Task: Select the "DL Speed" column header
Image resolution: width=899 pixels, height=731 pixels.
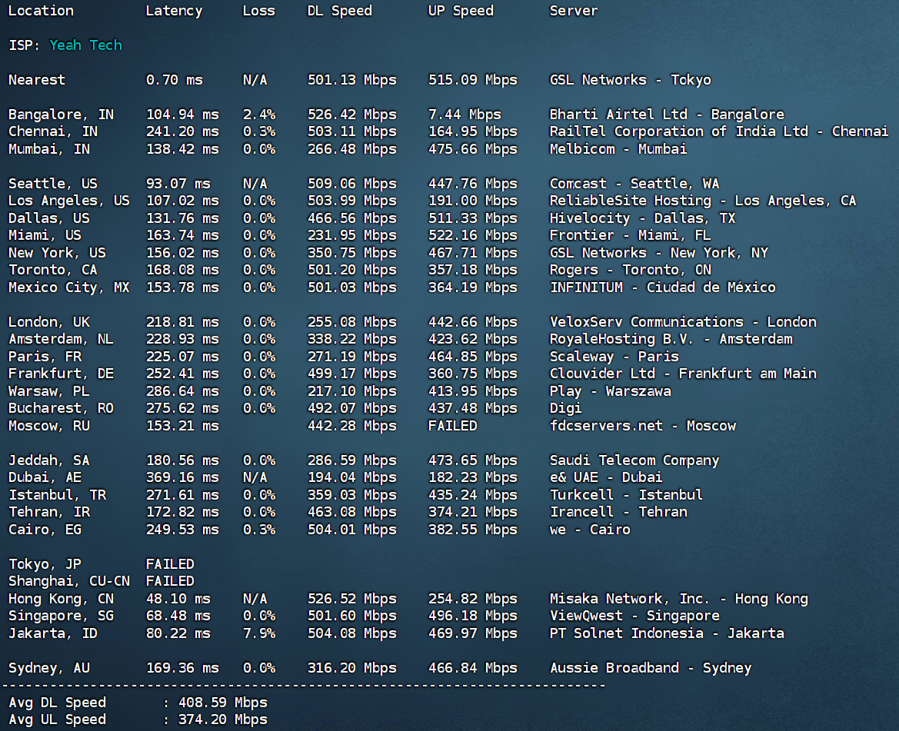Action: (339, 11)
